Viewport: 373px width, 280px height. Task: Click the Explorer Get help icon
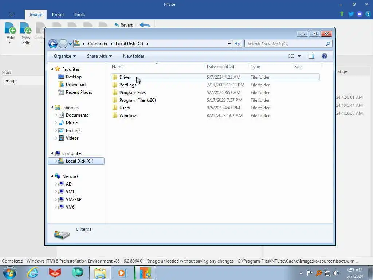(x=325, y=56)
